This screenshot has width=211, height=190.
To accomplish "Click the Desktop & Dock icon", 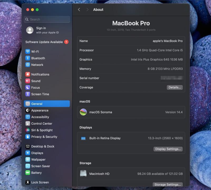I will 28,146.
